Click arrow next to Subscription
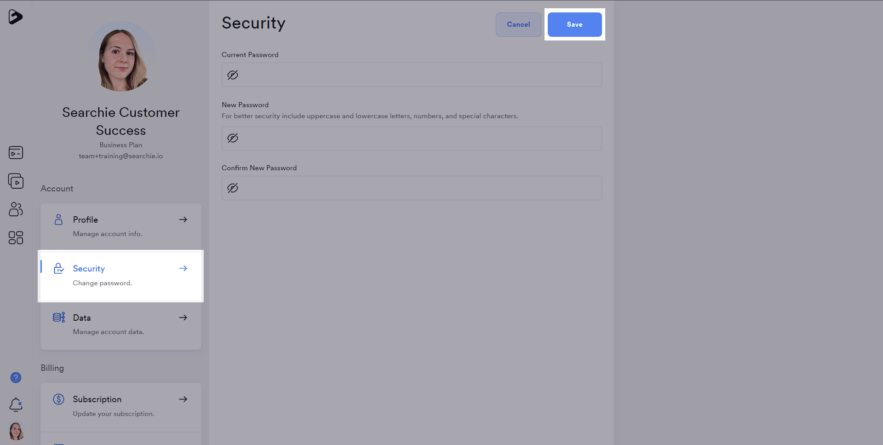 click(183, 399)
